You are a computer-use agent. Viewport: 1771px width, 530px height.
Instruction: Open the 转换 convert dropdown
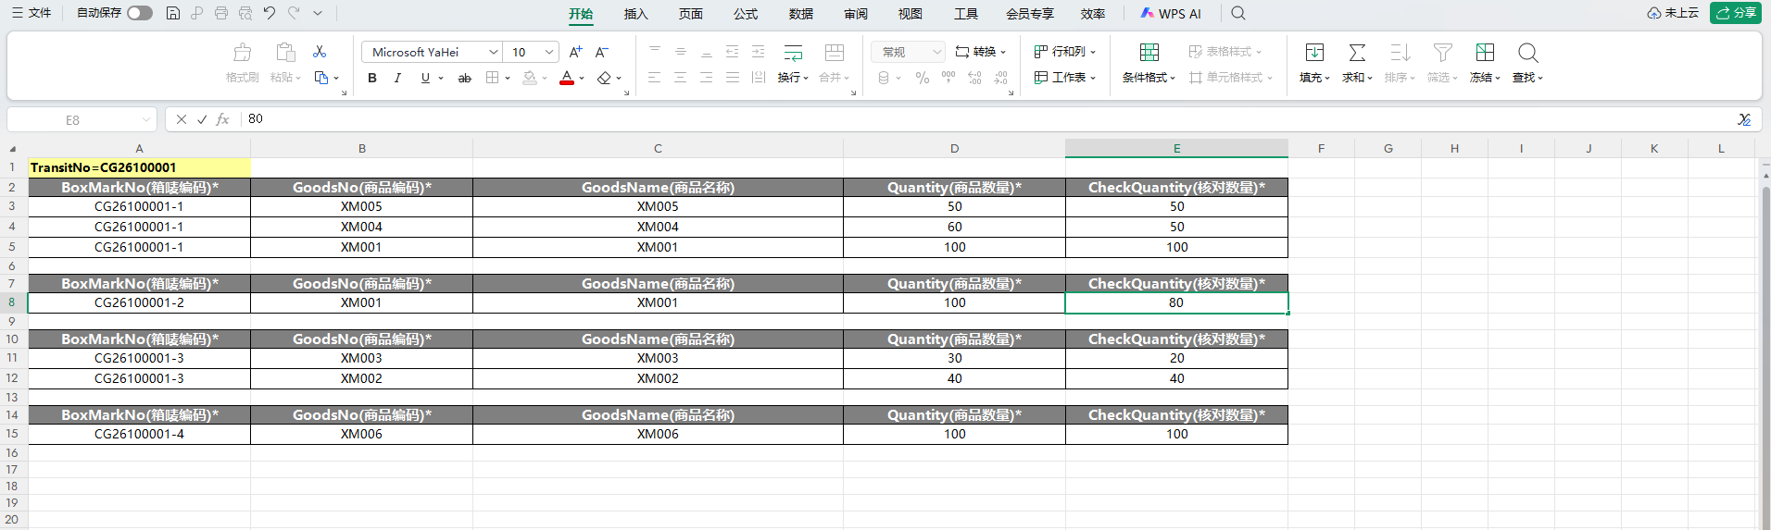981,52
